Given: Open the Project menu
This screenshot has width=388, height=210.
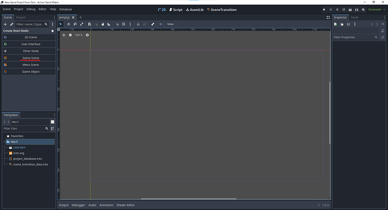Looking at the screenshot, I should coord(19,9).
